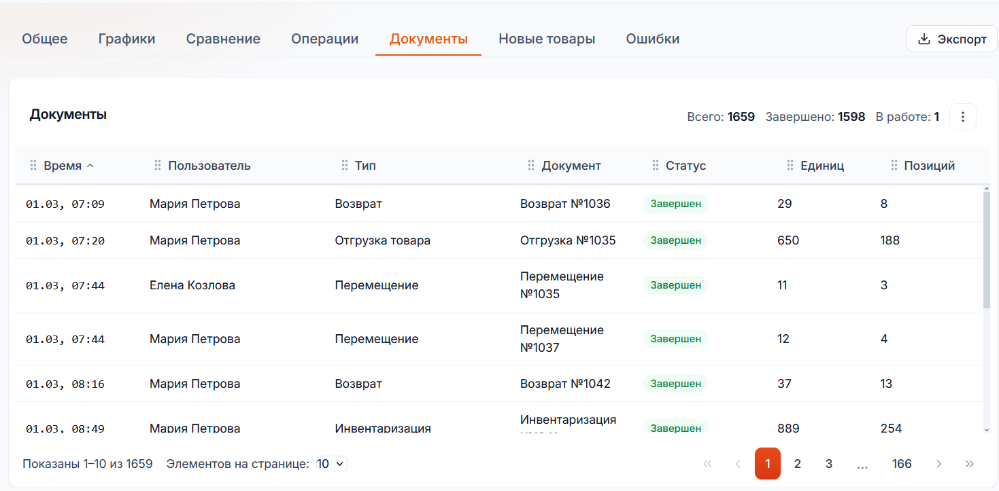This screenshot has width=999, height=491.
Task: Go to page 3
Action: coord(829,464)
